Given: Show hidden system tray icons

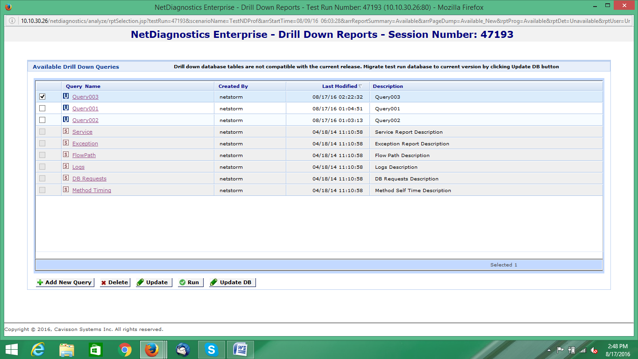Looking at the screenshot, I should coord(549,350).
